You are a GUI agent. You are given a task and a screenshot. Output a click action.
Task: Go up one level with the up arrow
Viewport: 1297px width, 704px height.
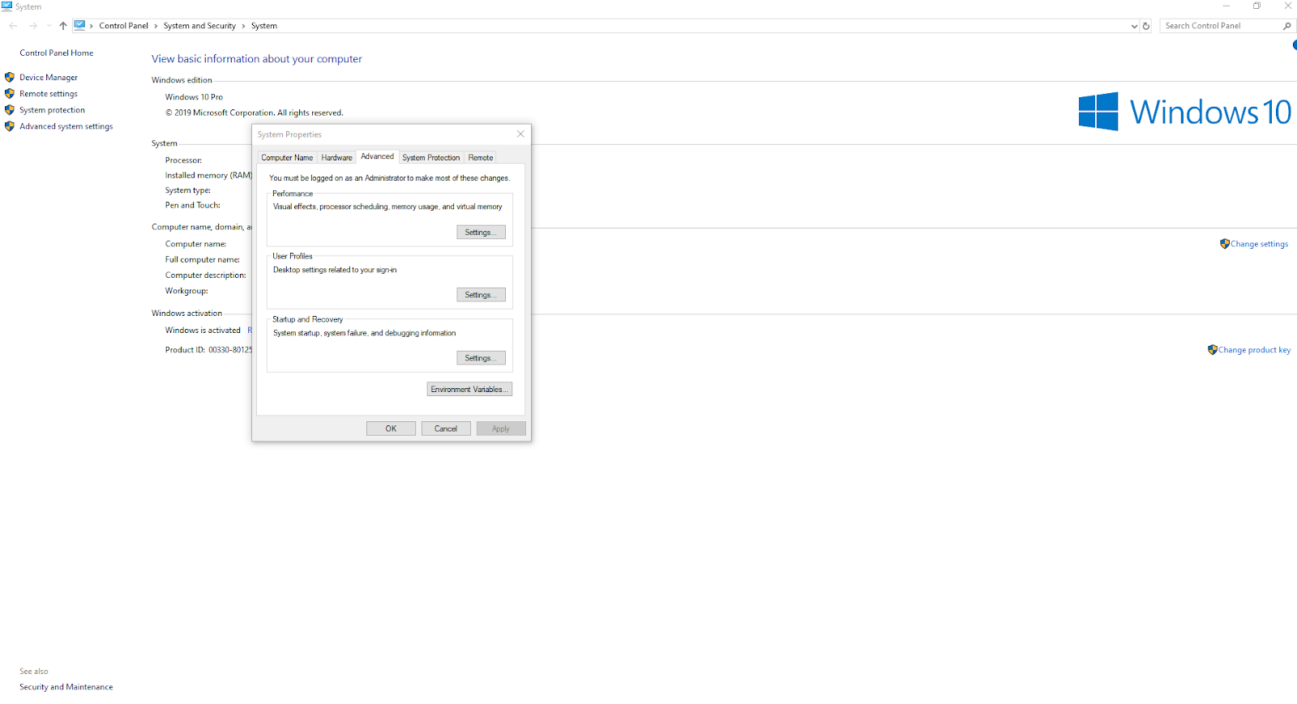[x=63, y=26]
